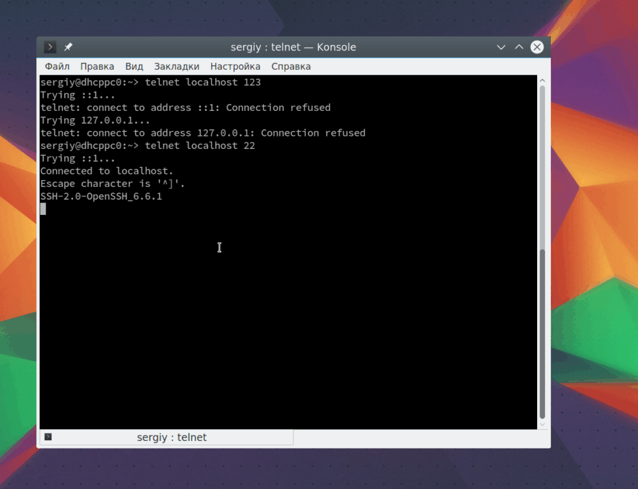Maximize window with up chevron icon
The height and width of the screenshot is (489, 638).
coord(519,47)
